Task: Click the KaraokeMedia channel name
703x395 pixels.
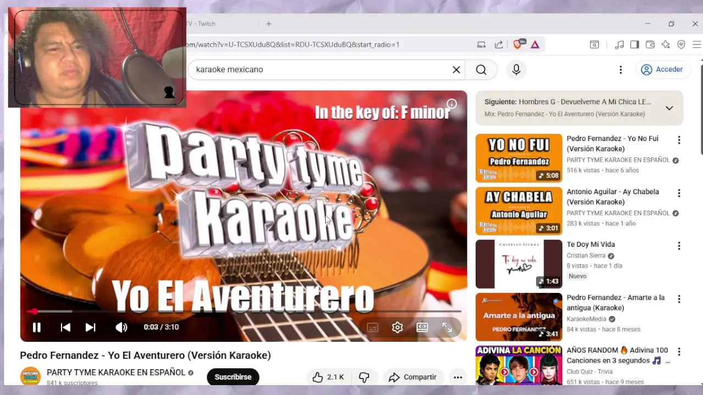Action: pos(587,319)
